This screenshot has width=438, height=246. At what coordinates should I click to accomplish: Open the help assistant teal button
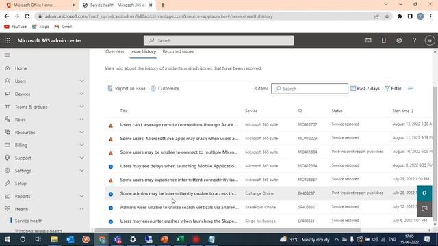[424, 193]
